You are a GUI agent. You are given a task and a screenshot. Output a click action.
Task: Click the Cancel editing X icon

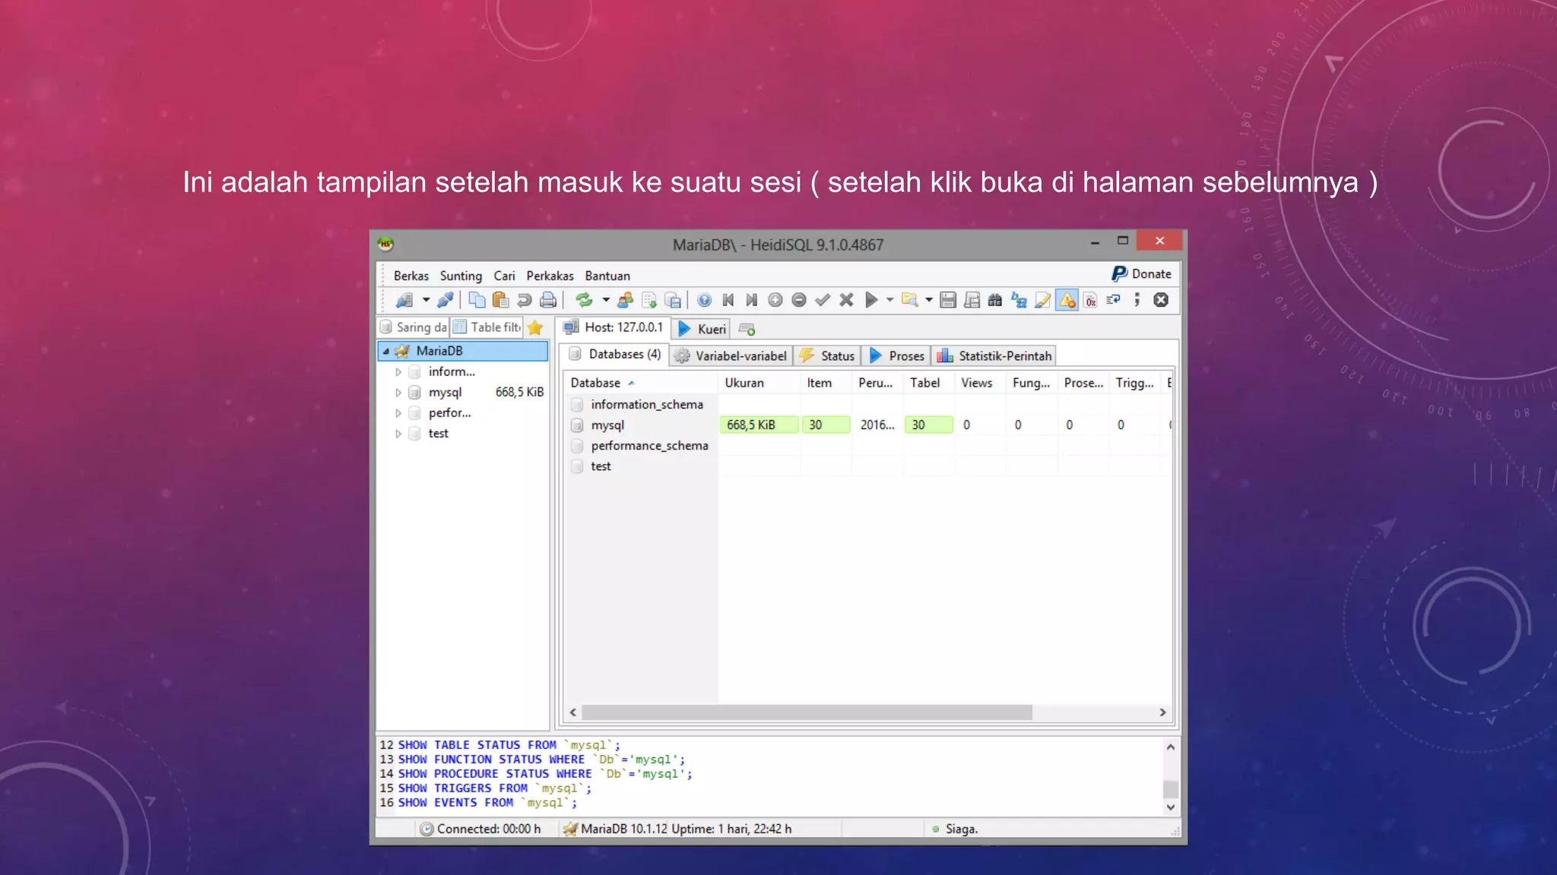coord(846,300)
